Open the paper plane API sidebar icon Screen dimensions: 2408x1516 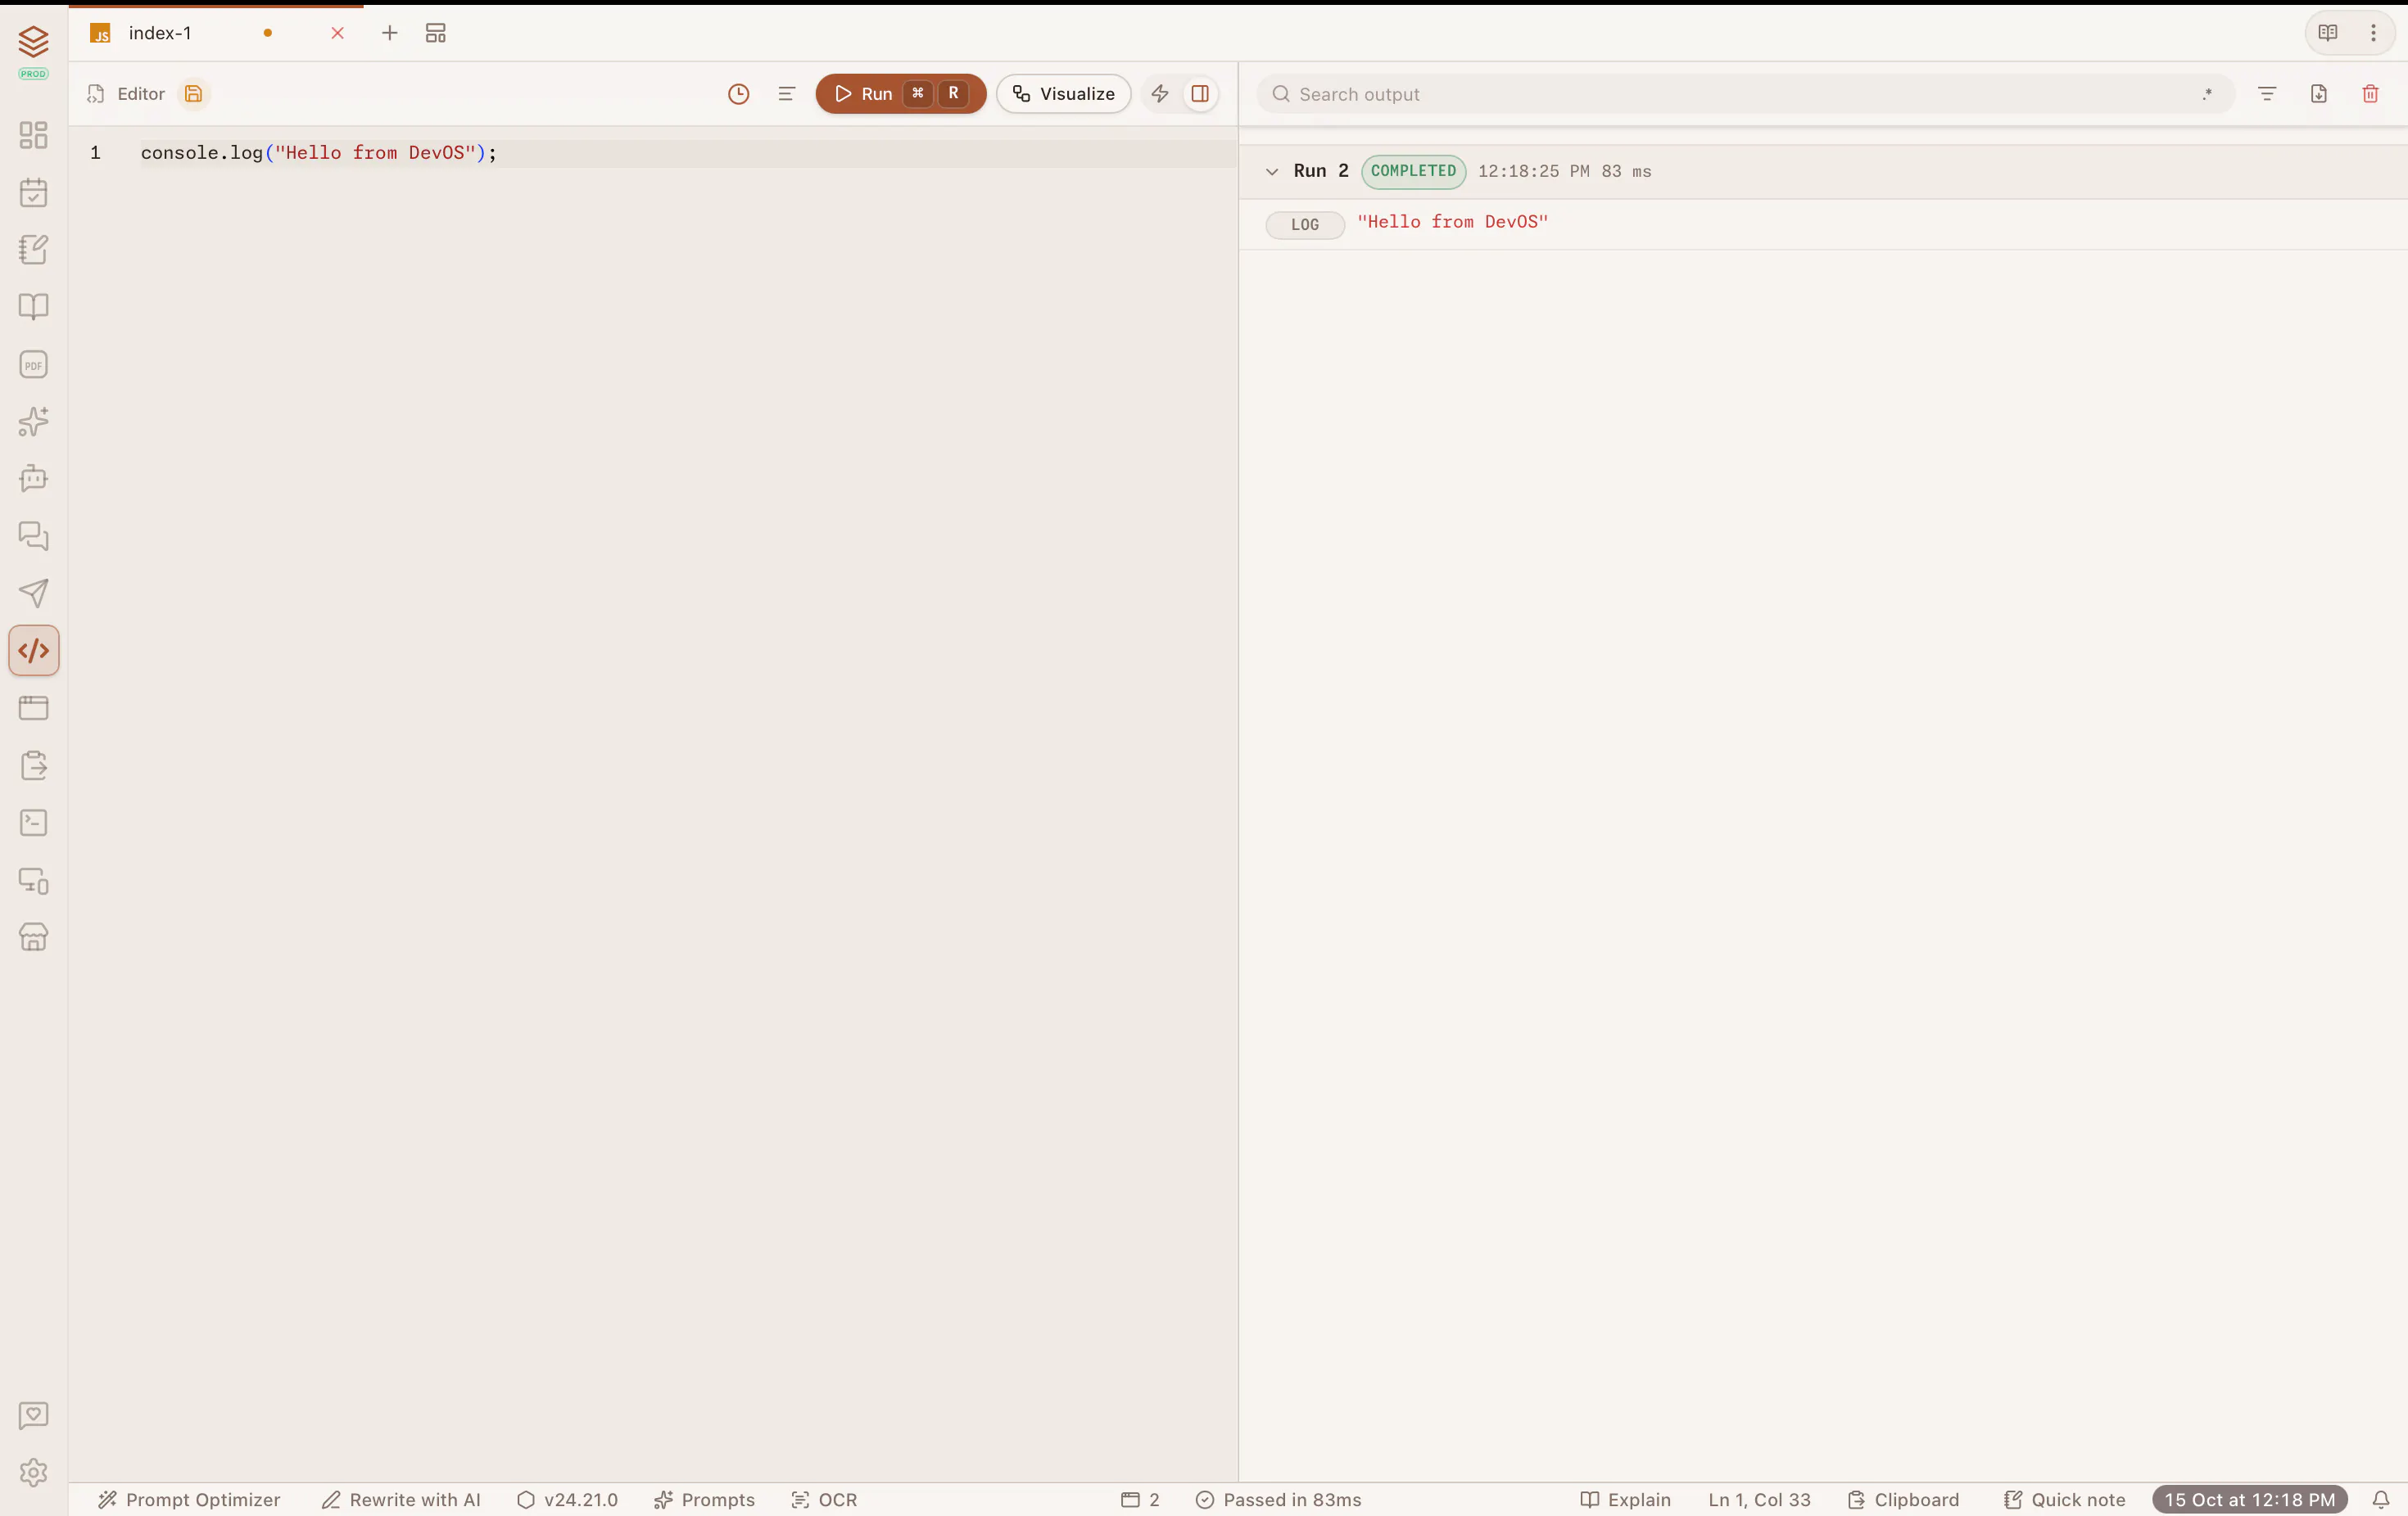click(33, 593)
